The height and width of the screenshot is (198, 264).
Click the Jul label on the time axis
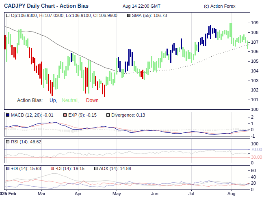193,194
